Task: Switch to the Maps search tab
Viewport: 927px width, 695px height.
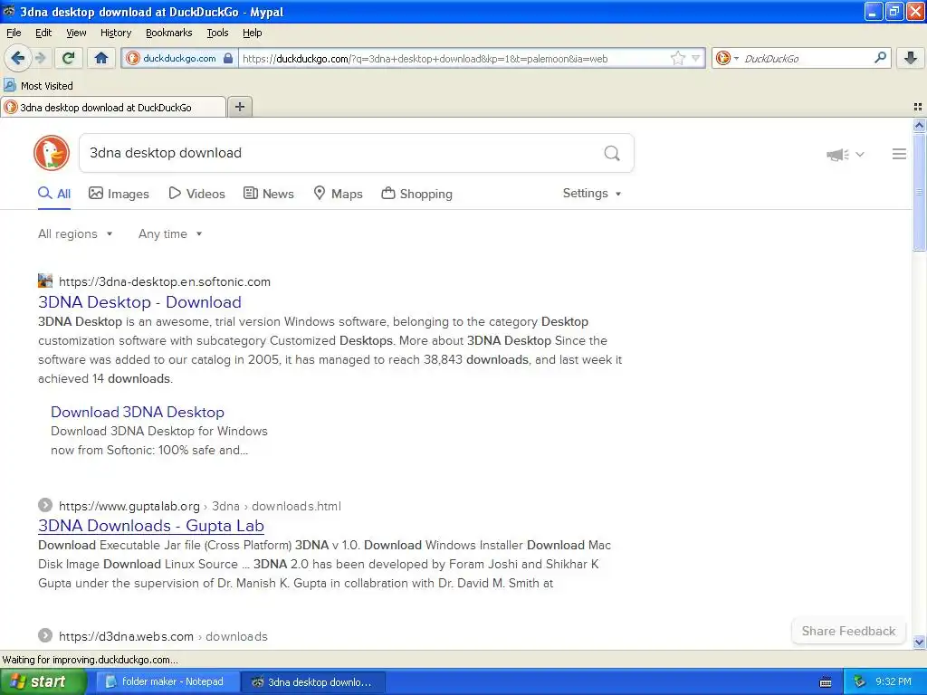Action: click(339, 194)
